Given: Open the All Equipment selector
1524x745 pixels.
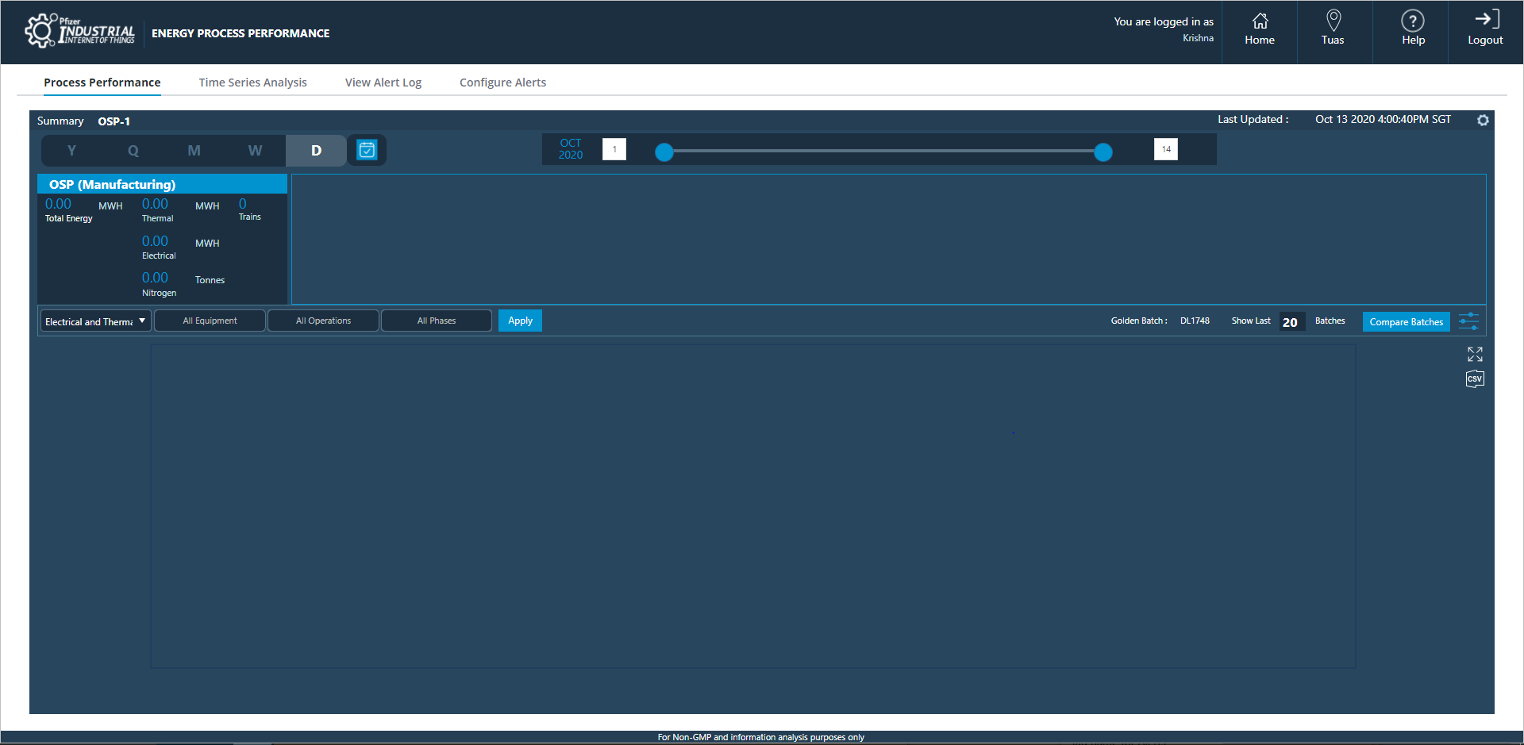Looking at the screenshot, I should point(210,321).
